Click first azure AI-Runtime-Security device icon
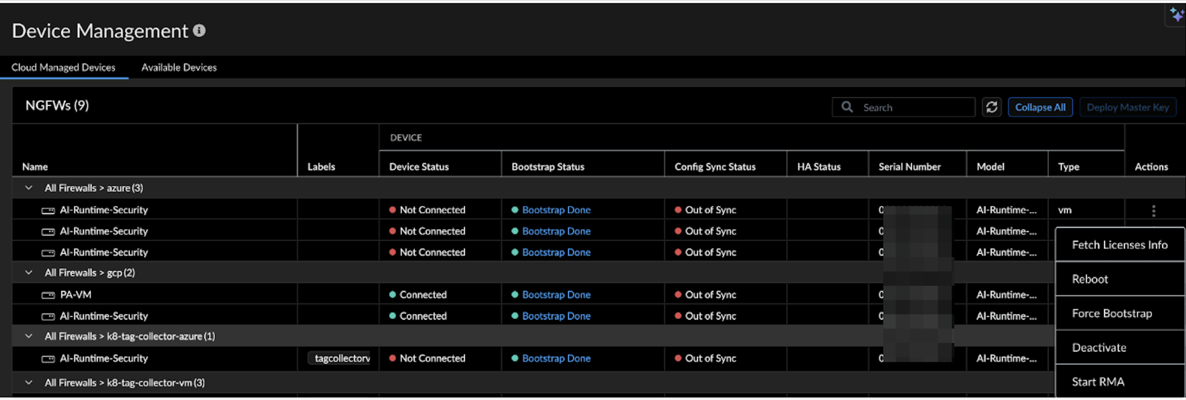Screen dimensions: 1186x400 point(48,210)
